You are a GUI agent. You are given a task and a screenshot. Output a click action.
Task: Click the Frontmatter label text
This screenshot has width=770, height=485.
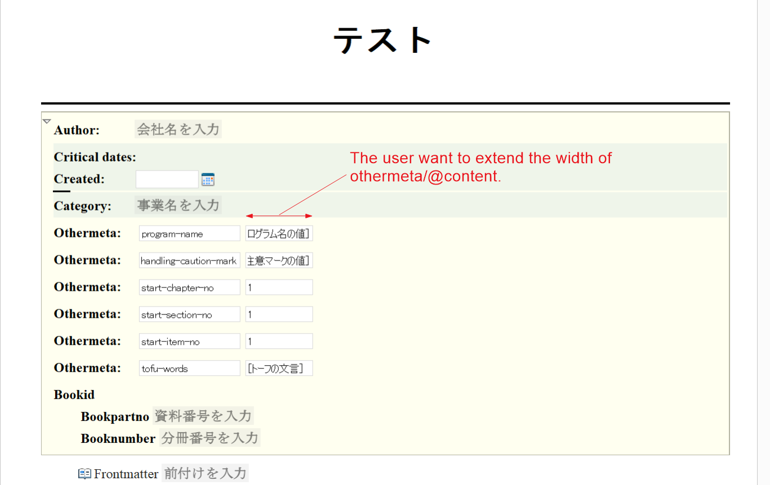click(x=126, y=474)
